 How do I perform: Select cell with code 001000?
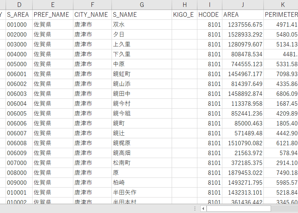tap(19, 25)
